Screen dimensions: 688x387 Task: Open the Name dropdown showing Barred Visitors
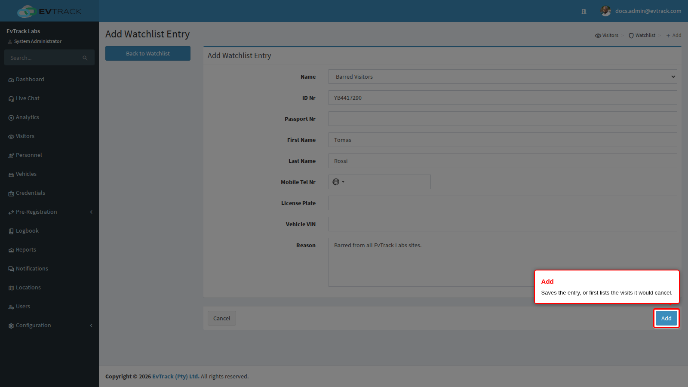tap(503, 77)
